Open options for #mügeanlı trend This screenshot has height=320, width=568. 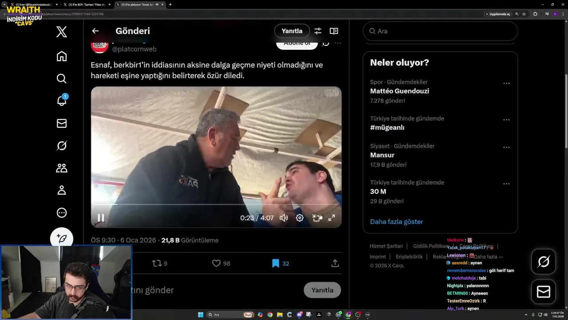pyautogui.click(x=506, y=120)
